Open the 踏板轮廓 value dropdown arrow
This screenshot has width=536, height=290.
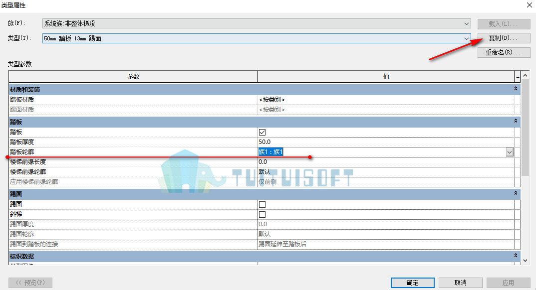[510, 152]
